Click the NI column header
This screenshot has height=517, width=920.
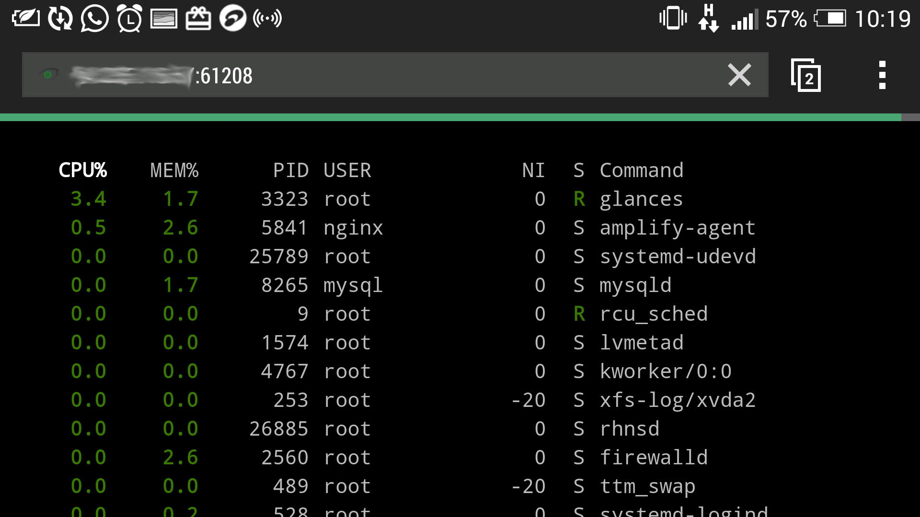coord(534,170)
